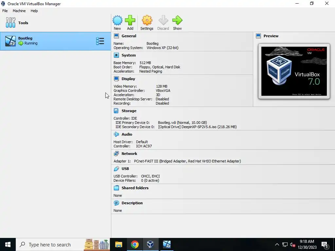Click VirtualBox Manager taskbar icon
This screenshot has height=251, width=335.
point(150,244)
